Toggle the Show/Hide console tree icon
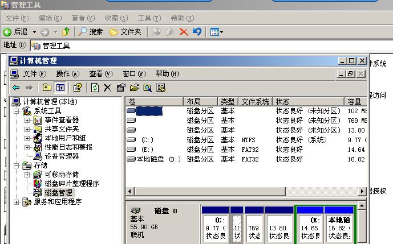The image size is (393, 244). point(60,88)
